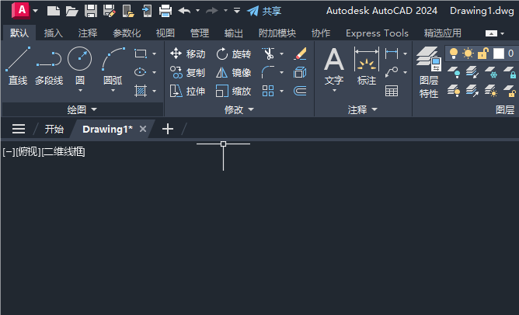Activate the Mirror (镜像) command
Image resolution: width=519 pixels, height=315 pixels.
coord(233,72)
